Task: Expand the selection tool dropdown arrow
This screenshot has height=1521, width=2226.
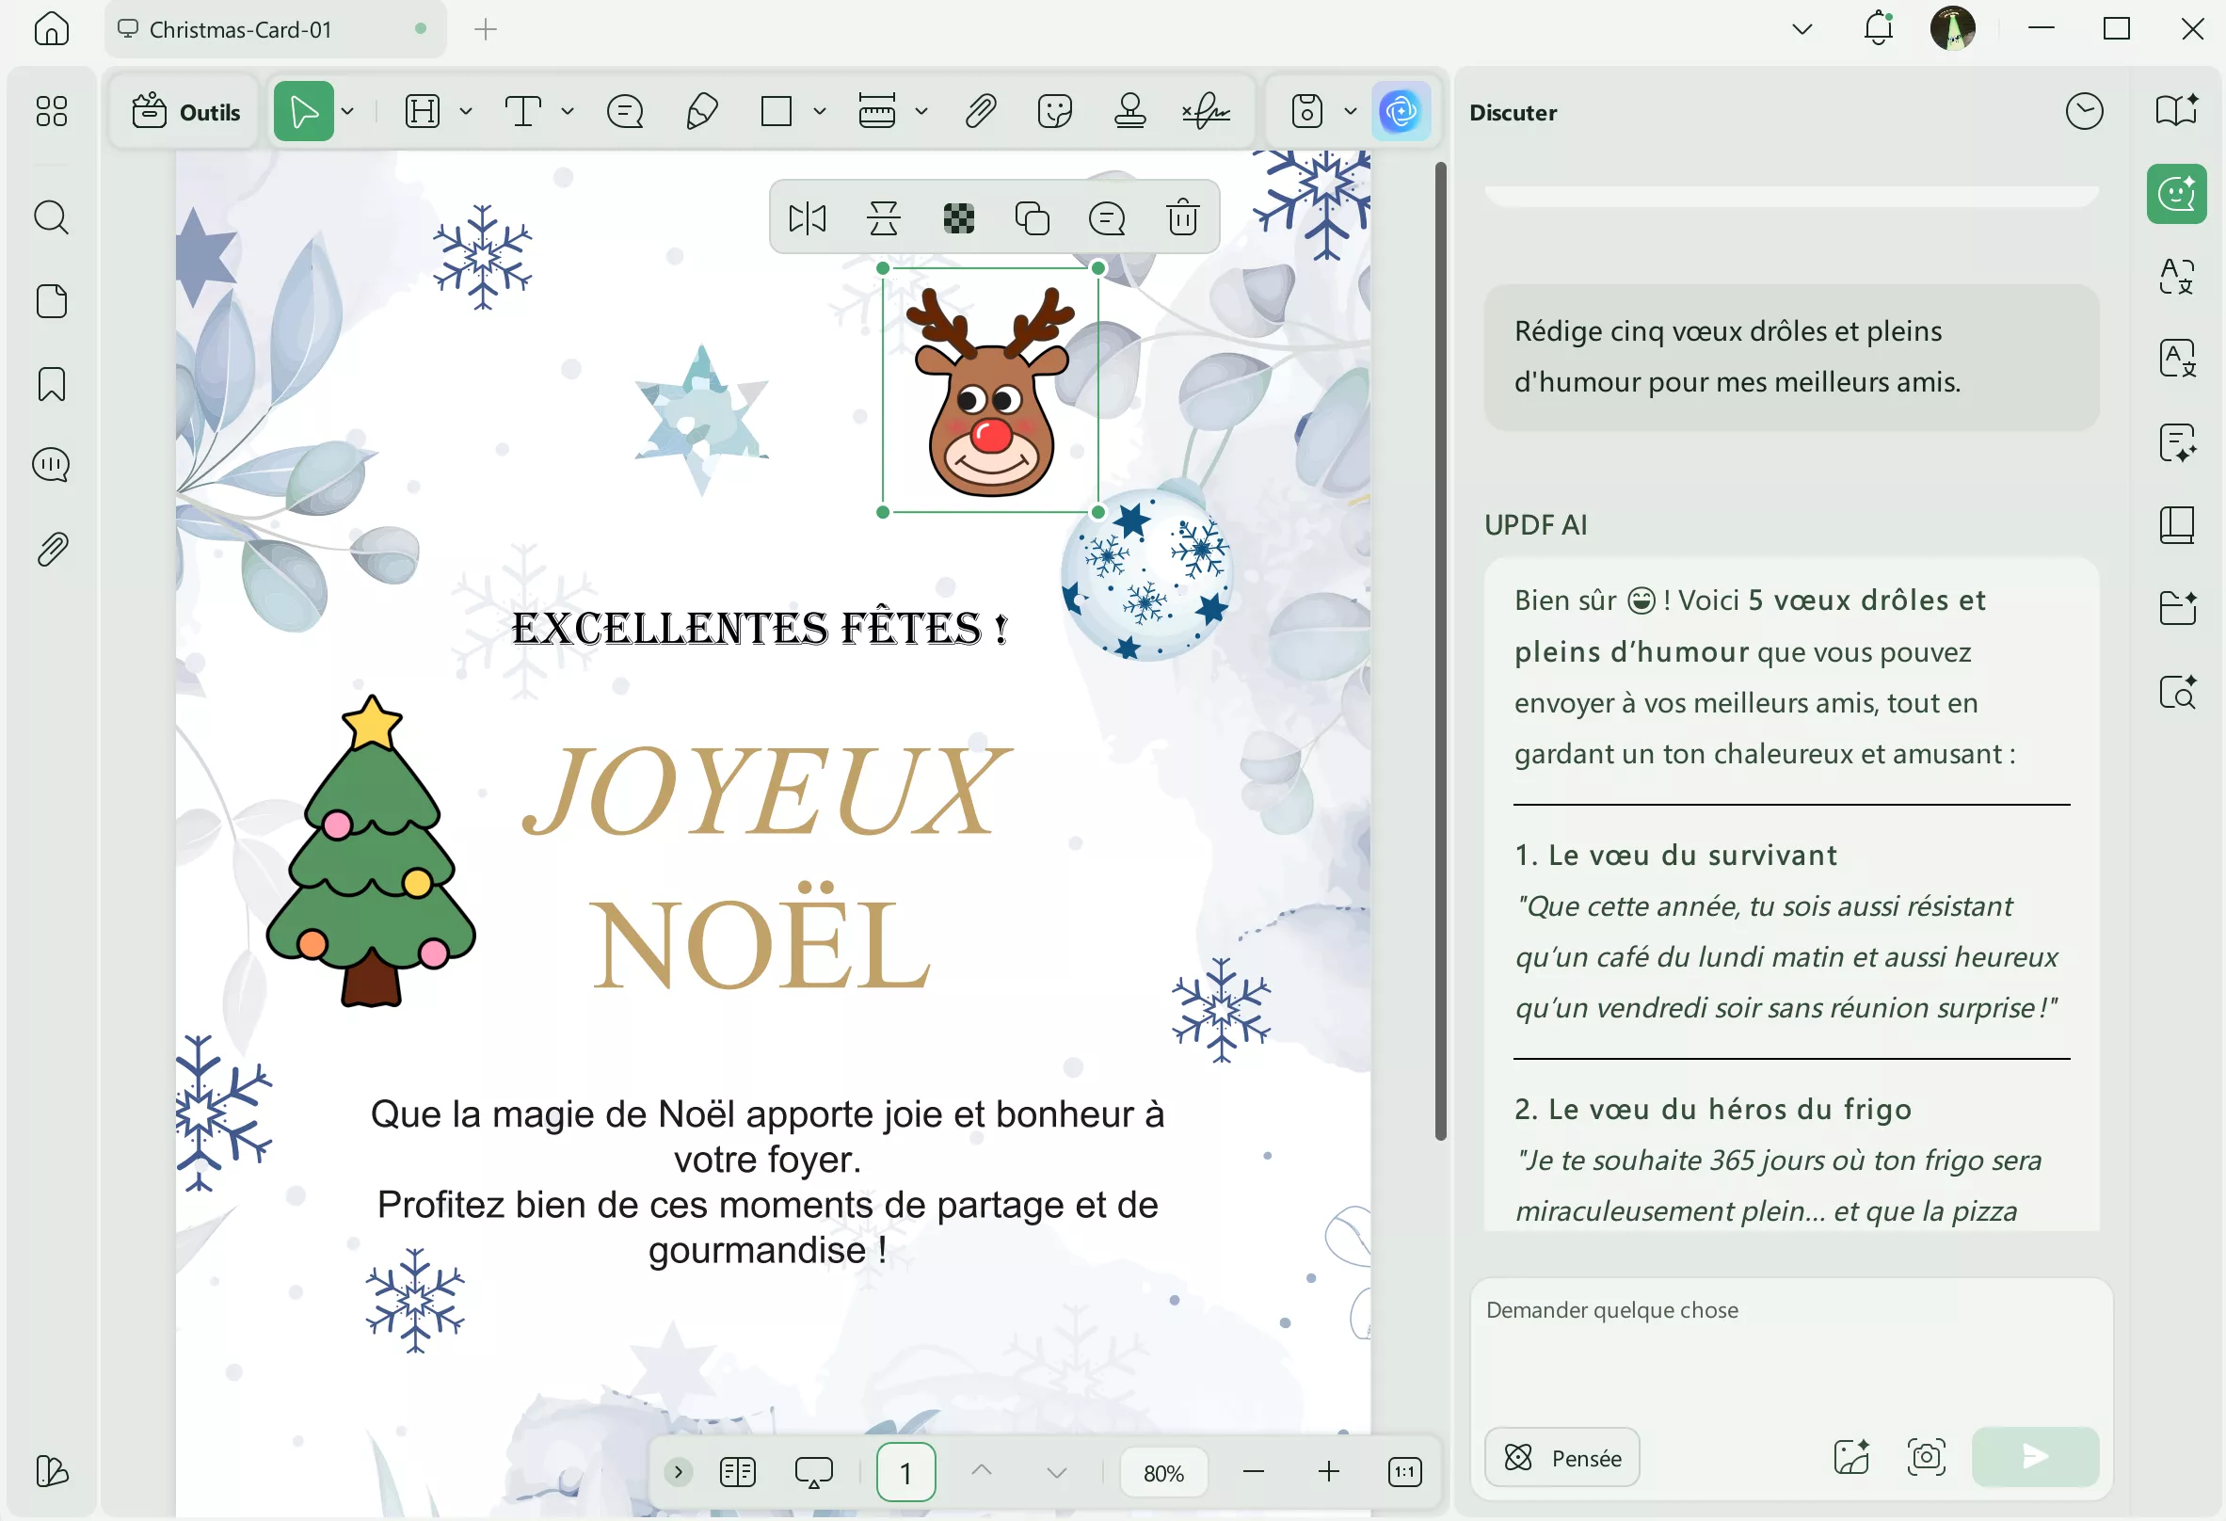Action: [347, 111]
